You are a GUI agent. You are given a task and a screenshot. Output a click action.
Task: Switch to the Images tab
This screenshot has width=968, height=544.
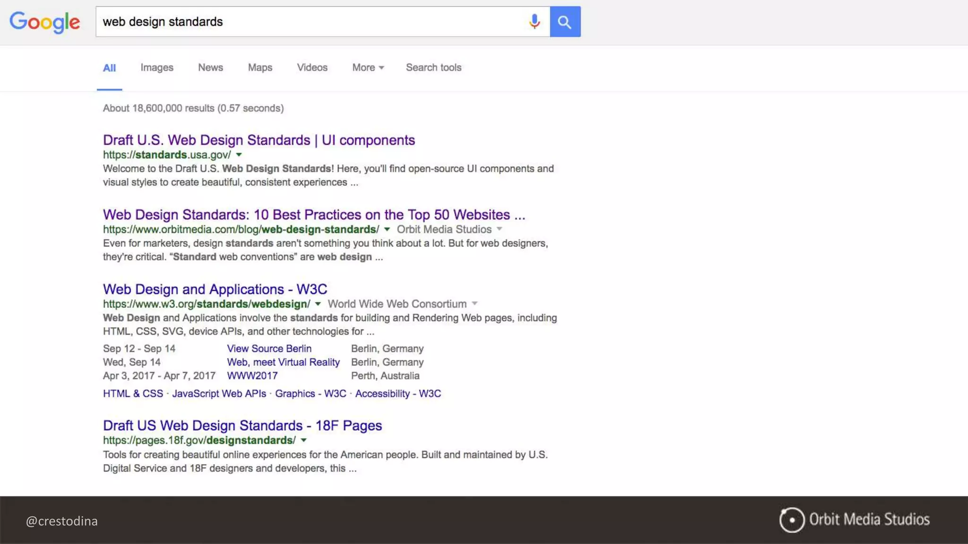[x=157, y=68]
